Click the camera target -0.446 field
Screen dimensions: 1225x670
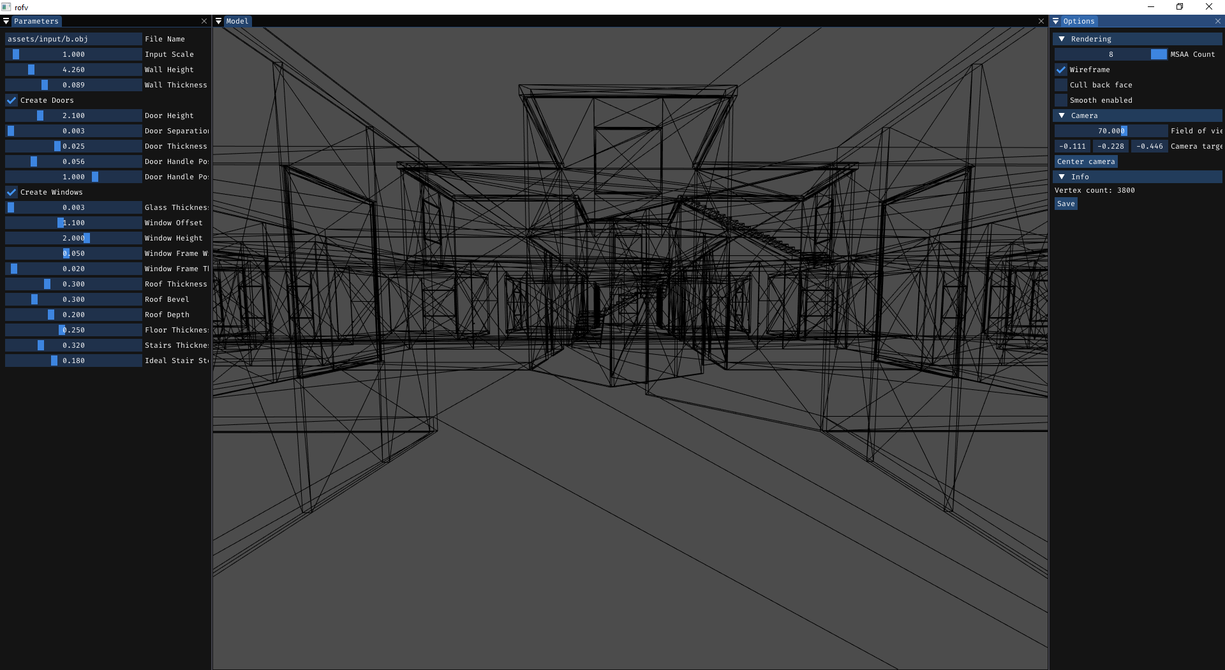coord(1150,146)
